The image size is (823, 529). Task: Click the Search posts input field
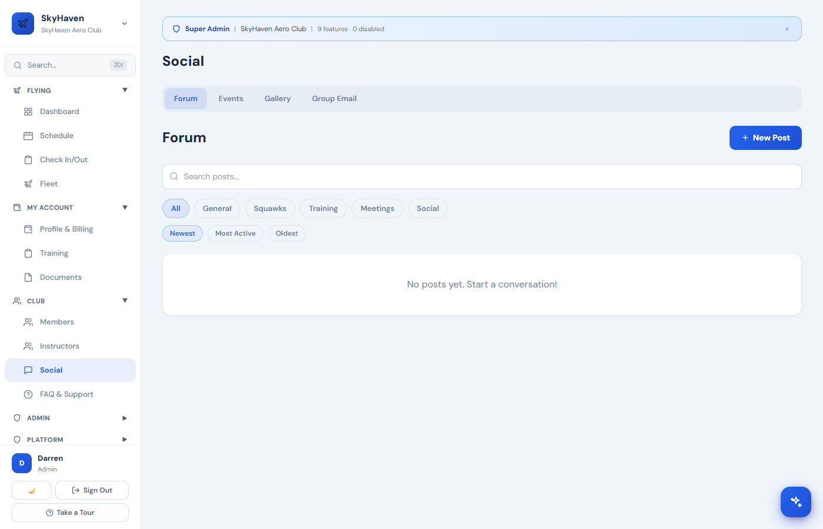[x=482, y=176]
